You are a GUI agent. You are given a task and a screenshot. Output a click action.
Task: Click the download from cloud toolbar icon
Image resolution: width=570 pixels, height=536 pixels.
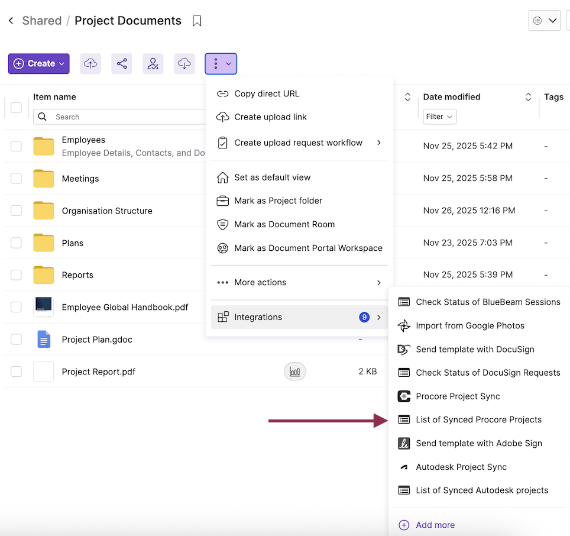pyautogui.click(x=184, y=64)
